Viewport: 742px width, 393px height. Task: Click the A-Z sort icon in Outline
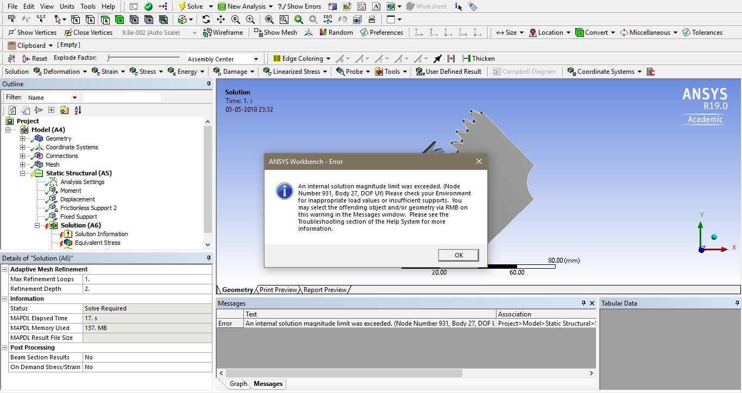click(x=77, y=110)
